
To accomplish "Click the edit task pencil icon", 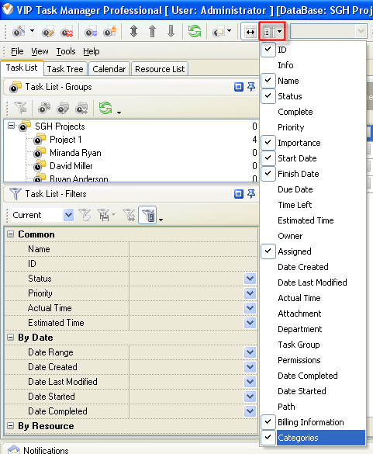I will click(x=48, y=32).
